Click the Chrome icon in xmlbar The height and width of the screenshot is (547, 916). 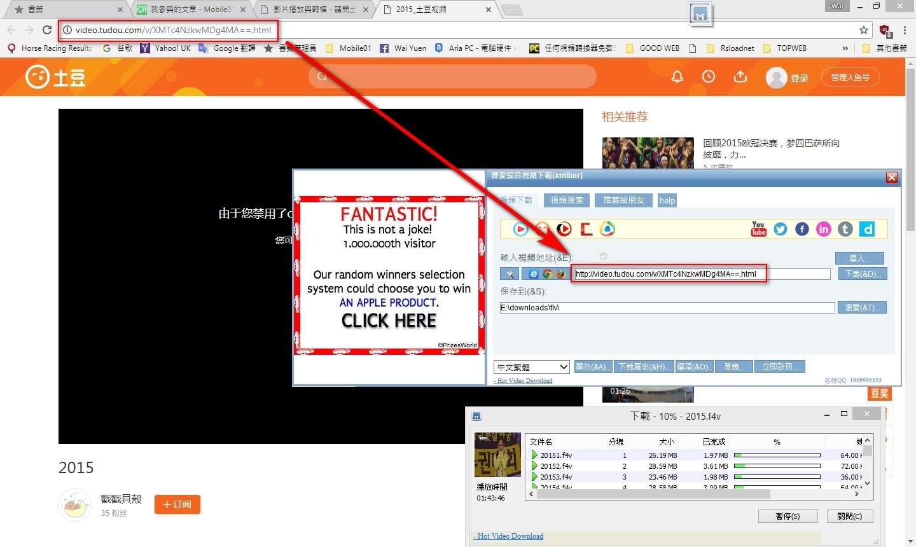pyautogui.click(x=547, y=274)
